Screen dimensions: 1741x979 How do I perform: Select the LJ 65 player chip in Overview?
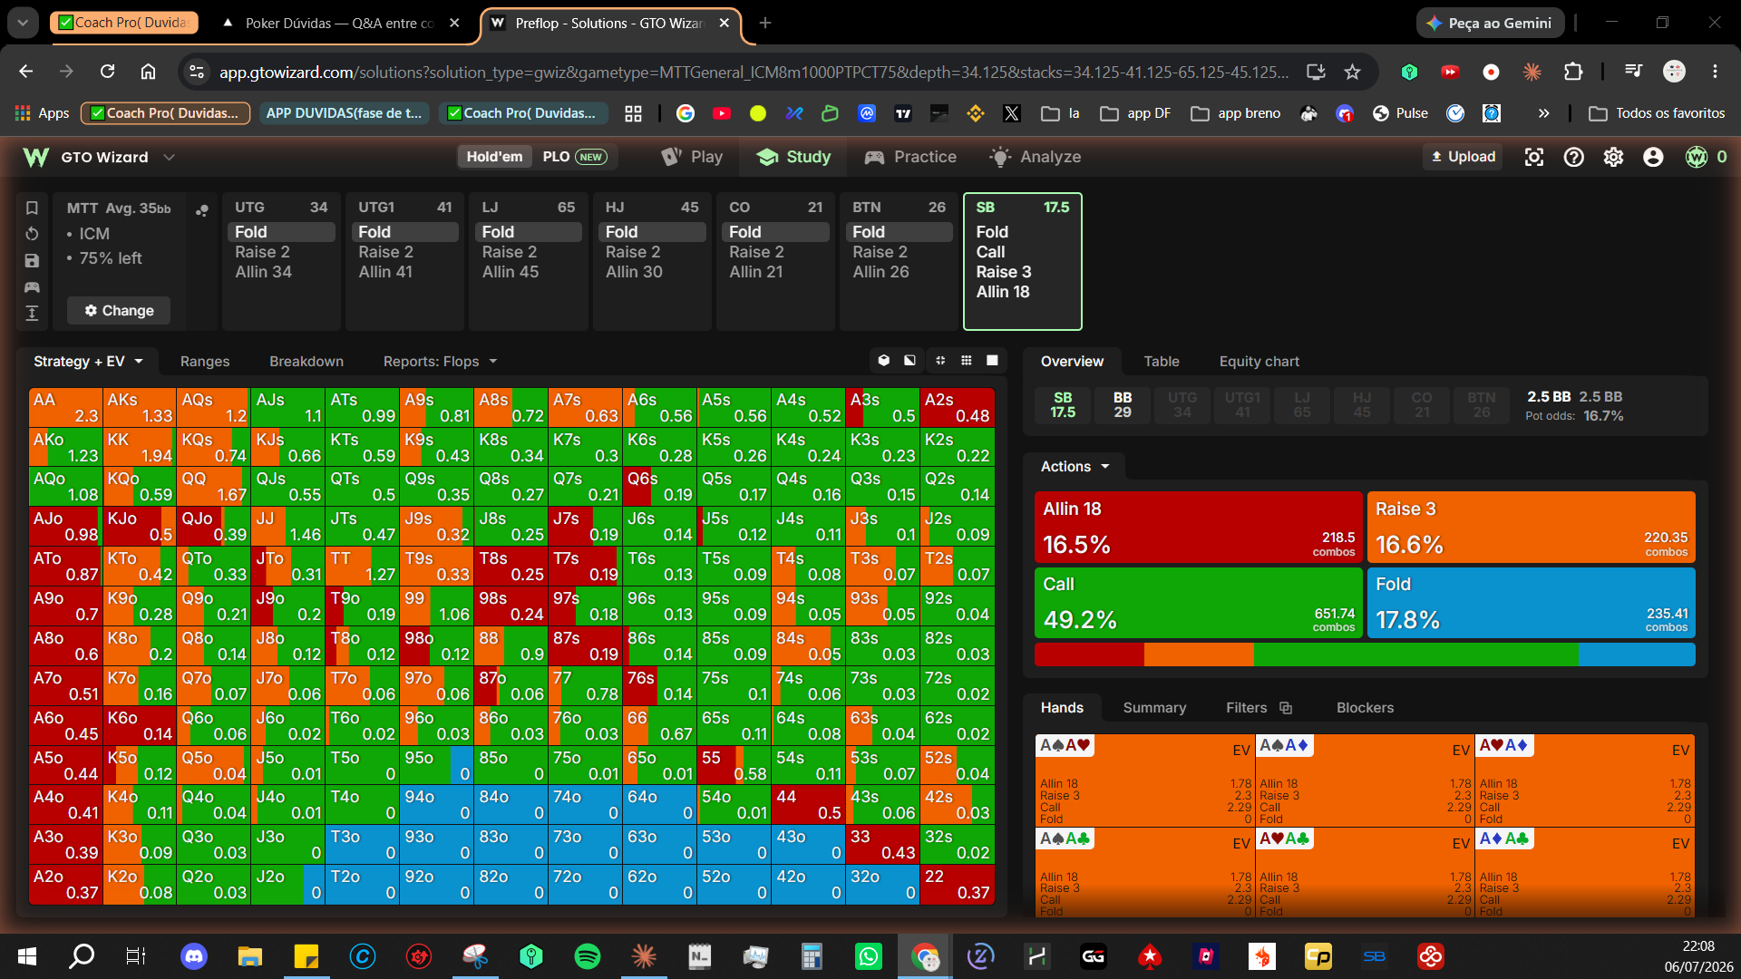tap(1302, 404)
